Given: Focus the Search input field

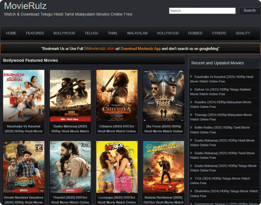Looking at the screenshot, I should pyautogui.click(x=202, y=11).
